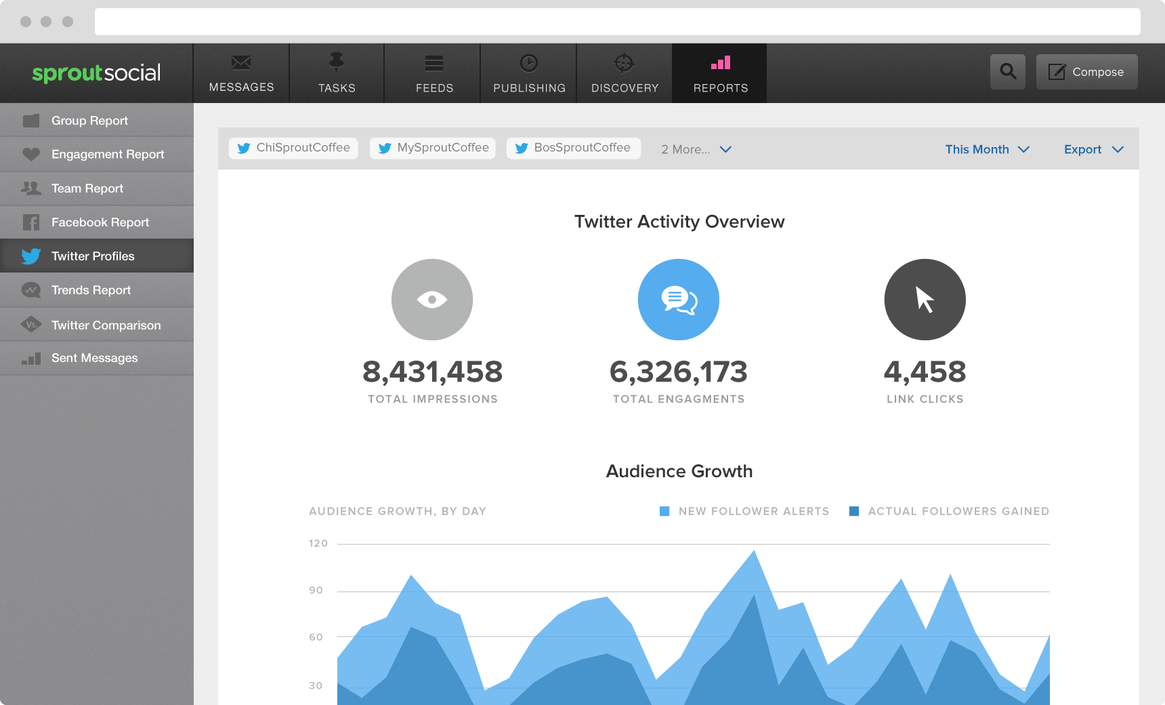Switch to the Reports tab
The width and height of the screenshot is (1165, 705).
coord(720,73)
